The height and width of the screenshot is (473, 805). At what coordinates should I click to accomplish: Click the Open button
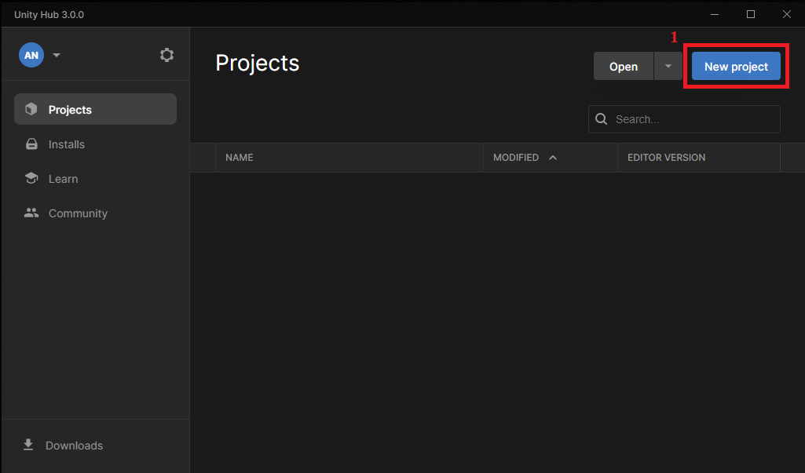(624, 66)
